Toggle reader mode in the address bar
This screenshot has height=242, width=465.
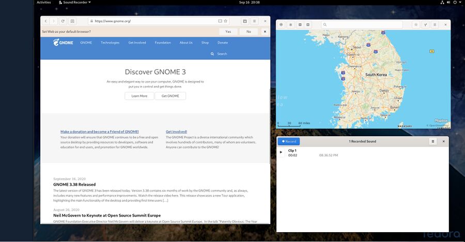coord(220,21)
